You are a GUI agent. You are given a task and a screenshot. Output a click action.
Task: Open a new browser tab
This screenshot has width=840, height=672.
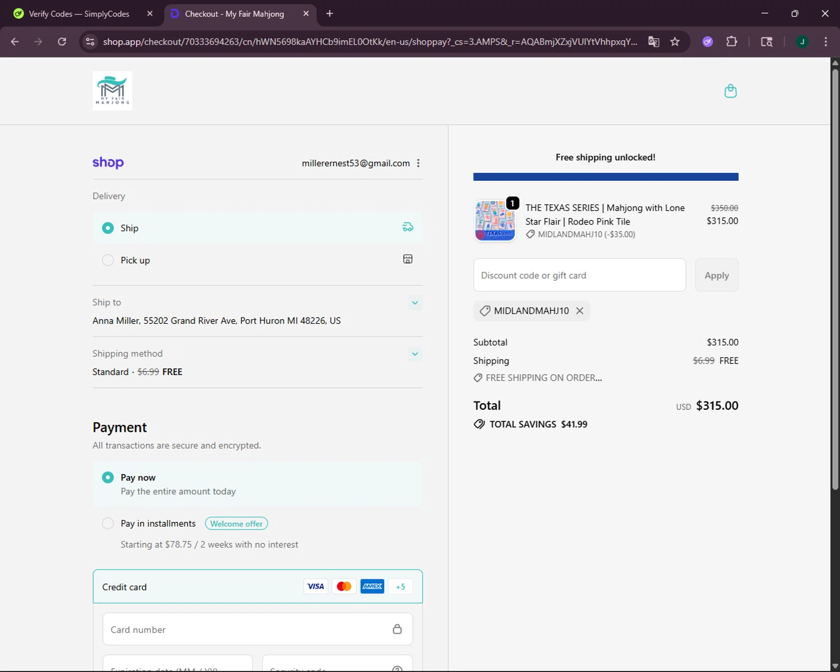click(330, 13)
